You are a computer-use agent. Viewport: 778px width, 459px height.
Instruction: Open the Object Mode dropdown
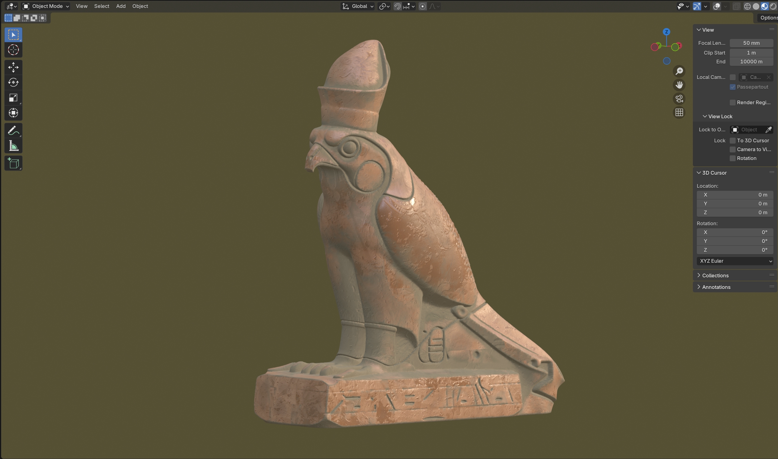pyautogui.click(x=46, y=6)
